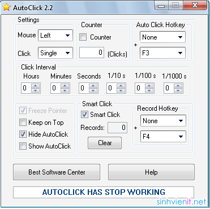Open the Record Hotkey F4 dropdown
This screenshot has height=209, width=210.
tap(163, 136)
